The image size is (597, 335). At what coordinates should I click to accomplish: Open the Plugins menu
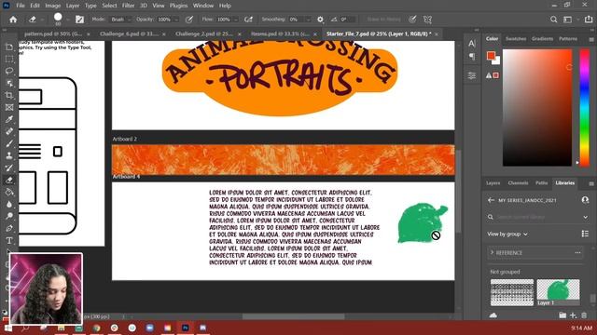(178, 6)
